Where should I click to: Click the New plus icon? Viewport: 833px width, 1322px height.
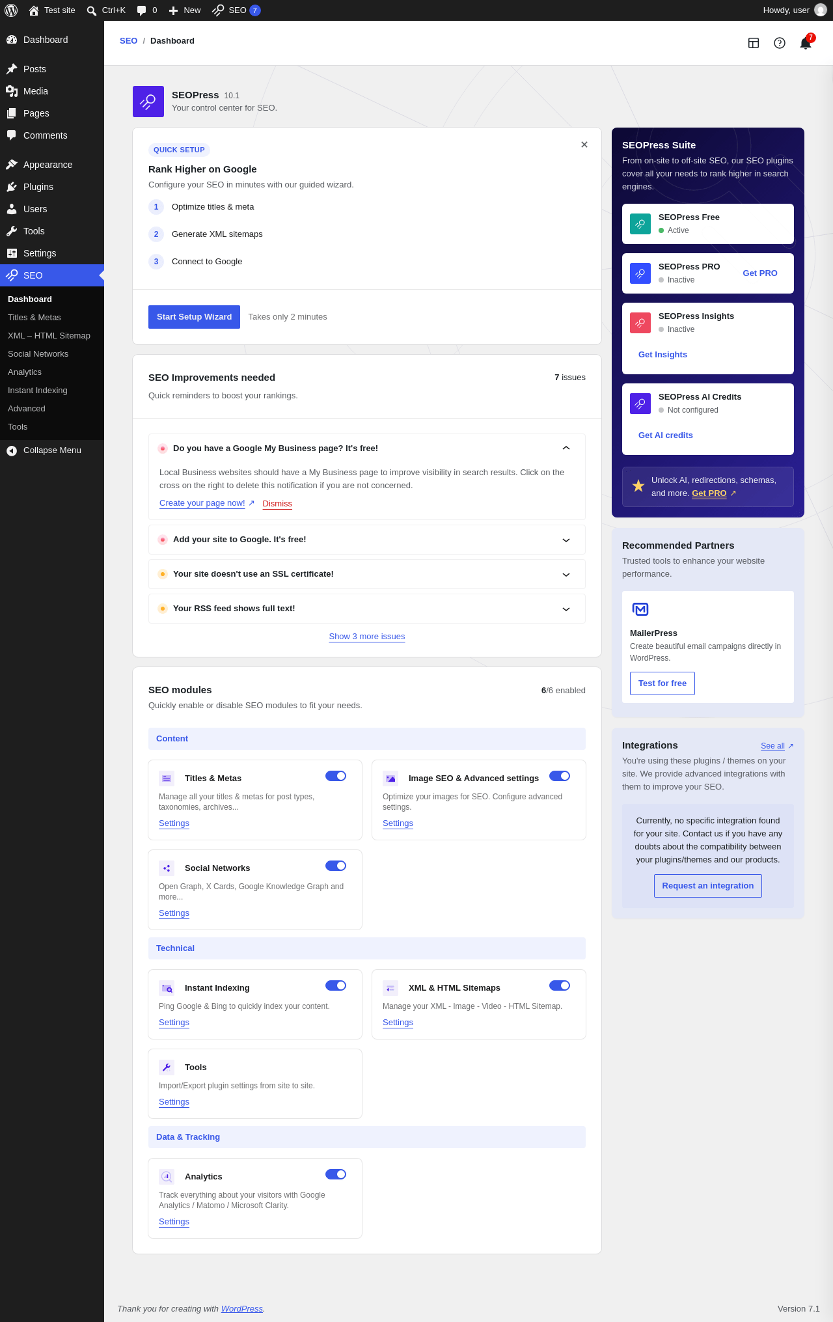pyautogui.click(x=173, y=10)
